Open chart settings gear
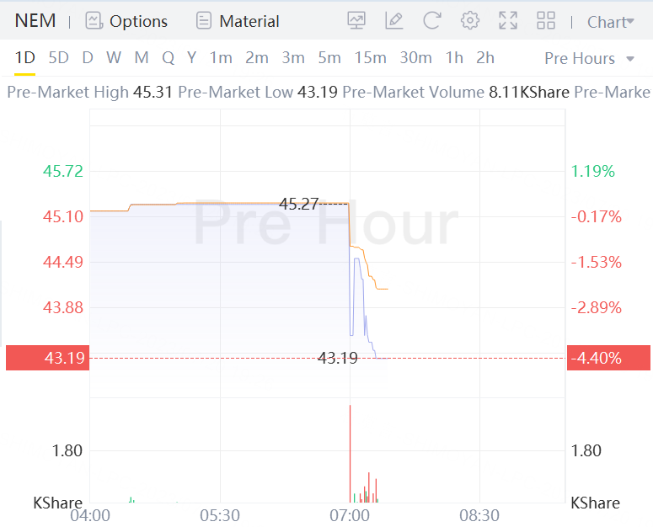 470,21
